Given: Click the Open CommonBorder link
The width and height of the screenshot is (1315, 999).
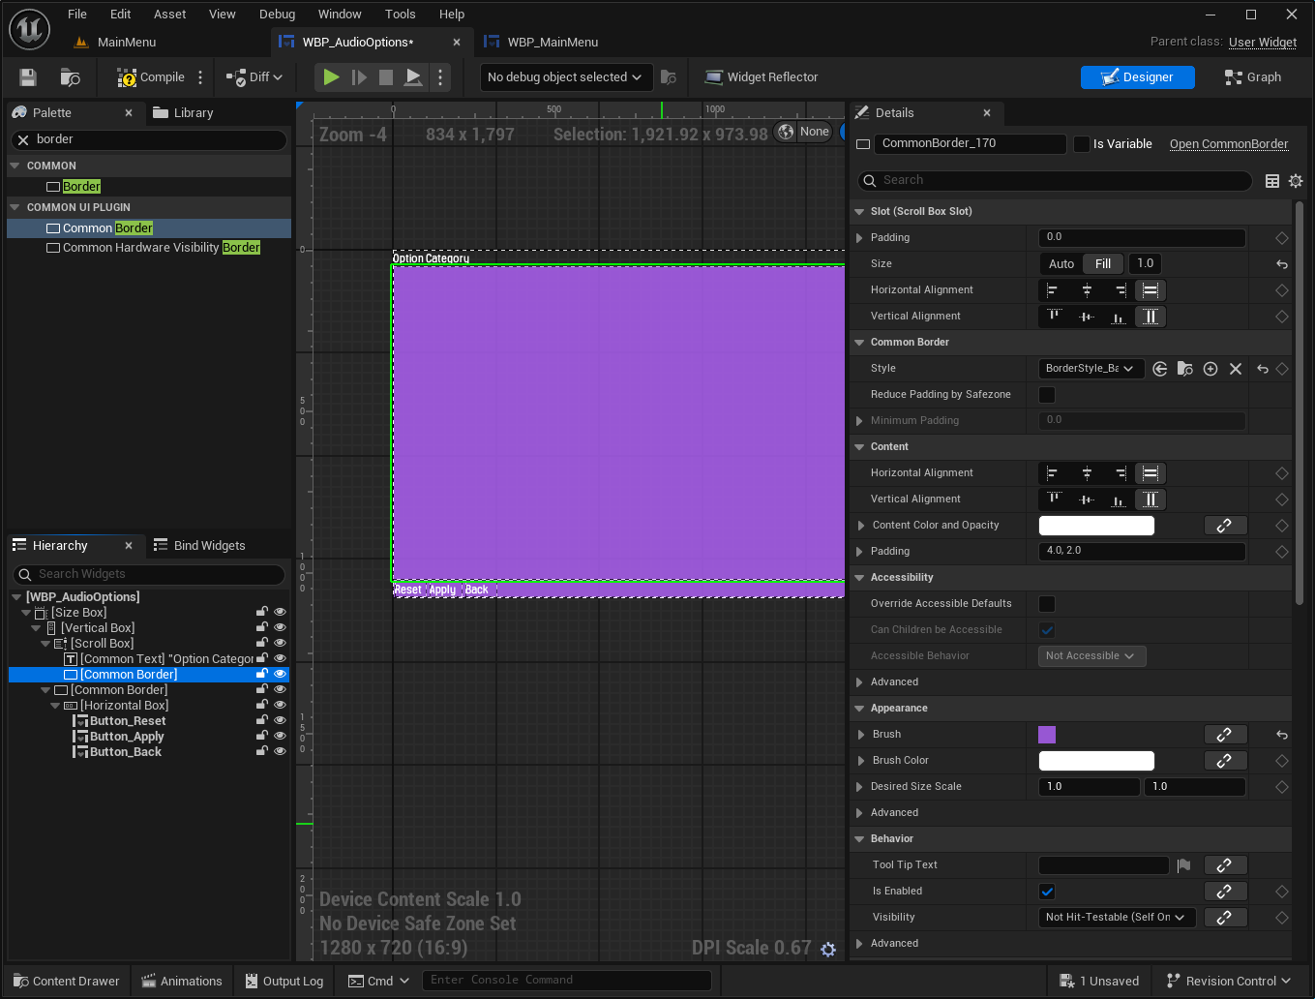Looking at the screenshot, I should (1228, 144).
